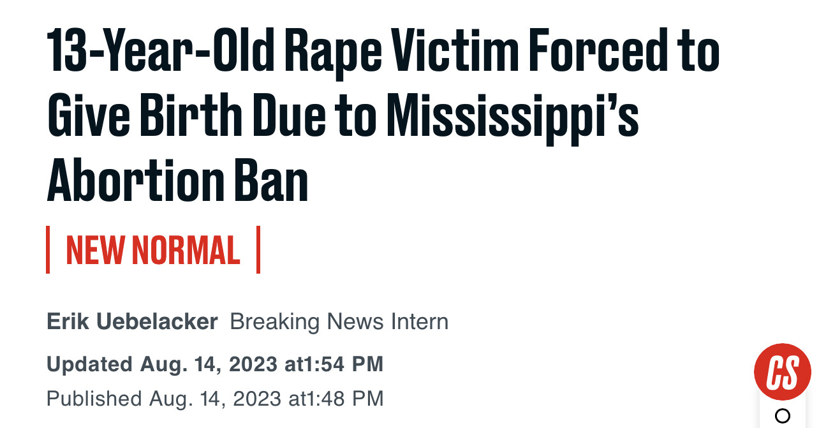Click the word Updated in the dateline

click(89, 364)
